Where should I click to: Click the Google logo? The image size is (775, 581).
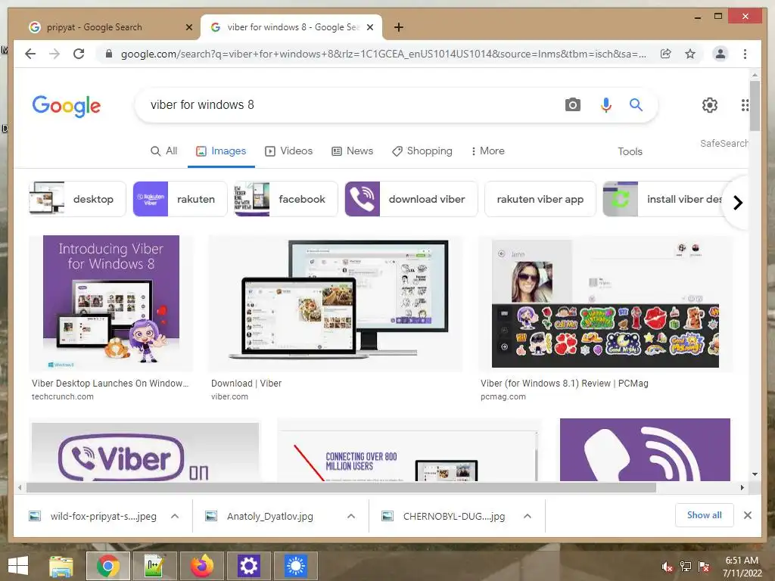point(67,106)
